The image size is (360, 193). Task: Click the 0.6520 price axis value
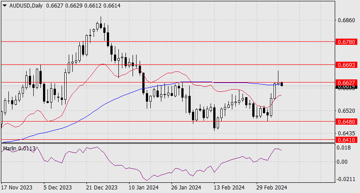point(346,111)
